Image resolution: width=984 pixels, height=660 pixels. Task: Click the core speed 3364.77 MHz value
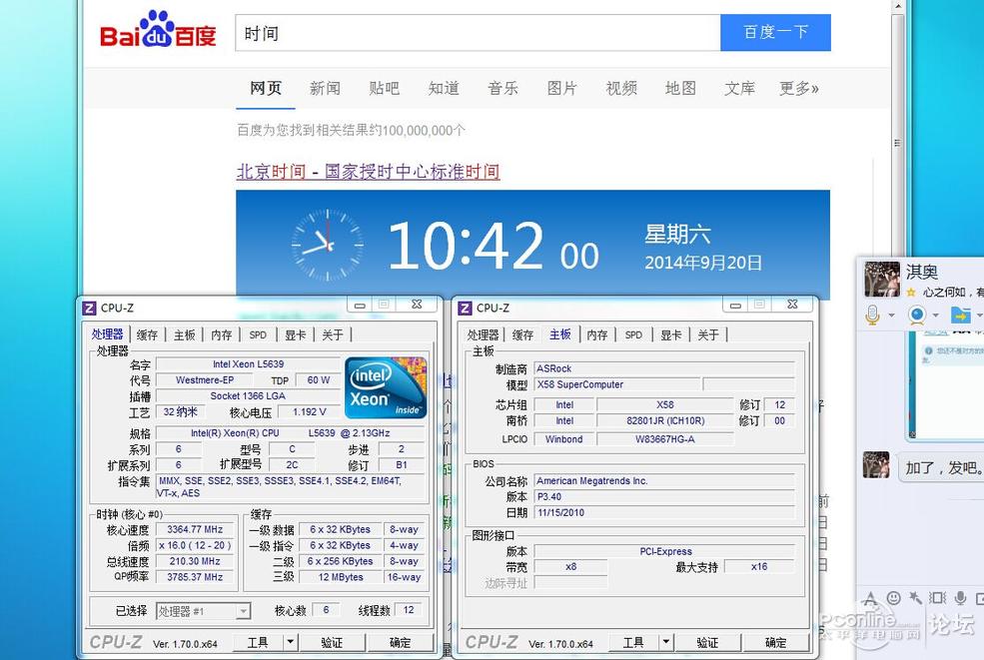click(195, 529)
